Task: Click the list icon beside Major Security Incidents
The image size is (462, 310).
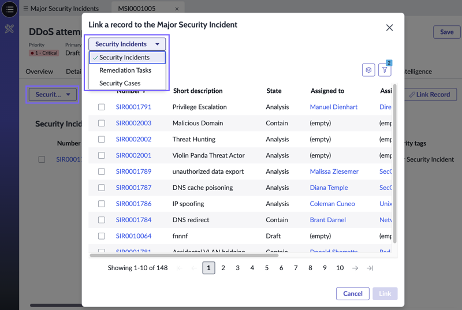Action: (26, 9)
